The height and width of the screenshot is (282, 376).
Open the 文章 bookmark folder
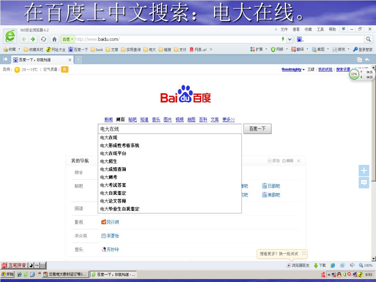(x=112, y=50)
